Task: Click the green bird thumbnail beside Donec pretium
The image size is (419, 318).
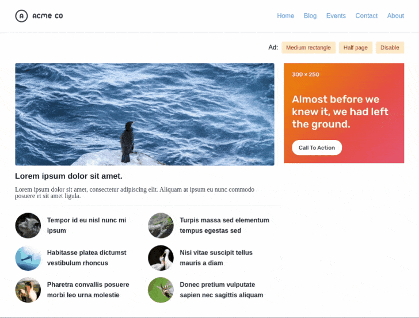Action: (161, 290)
